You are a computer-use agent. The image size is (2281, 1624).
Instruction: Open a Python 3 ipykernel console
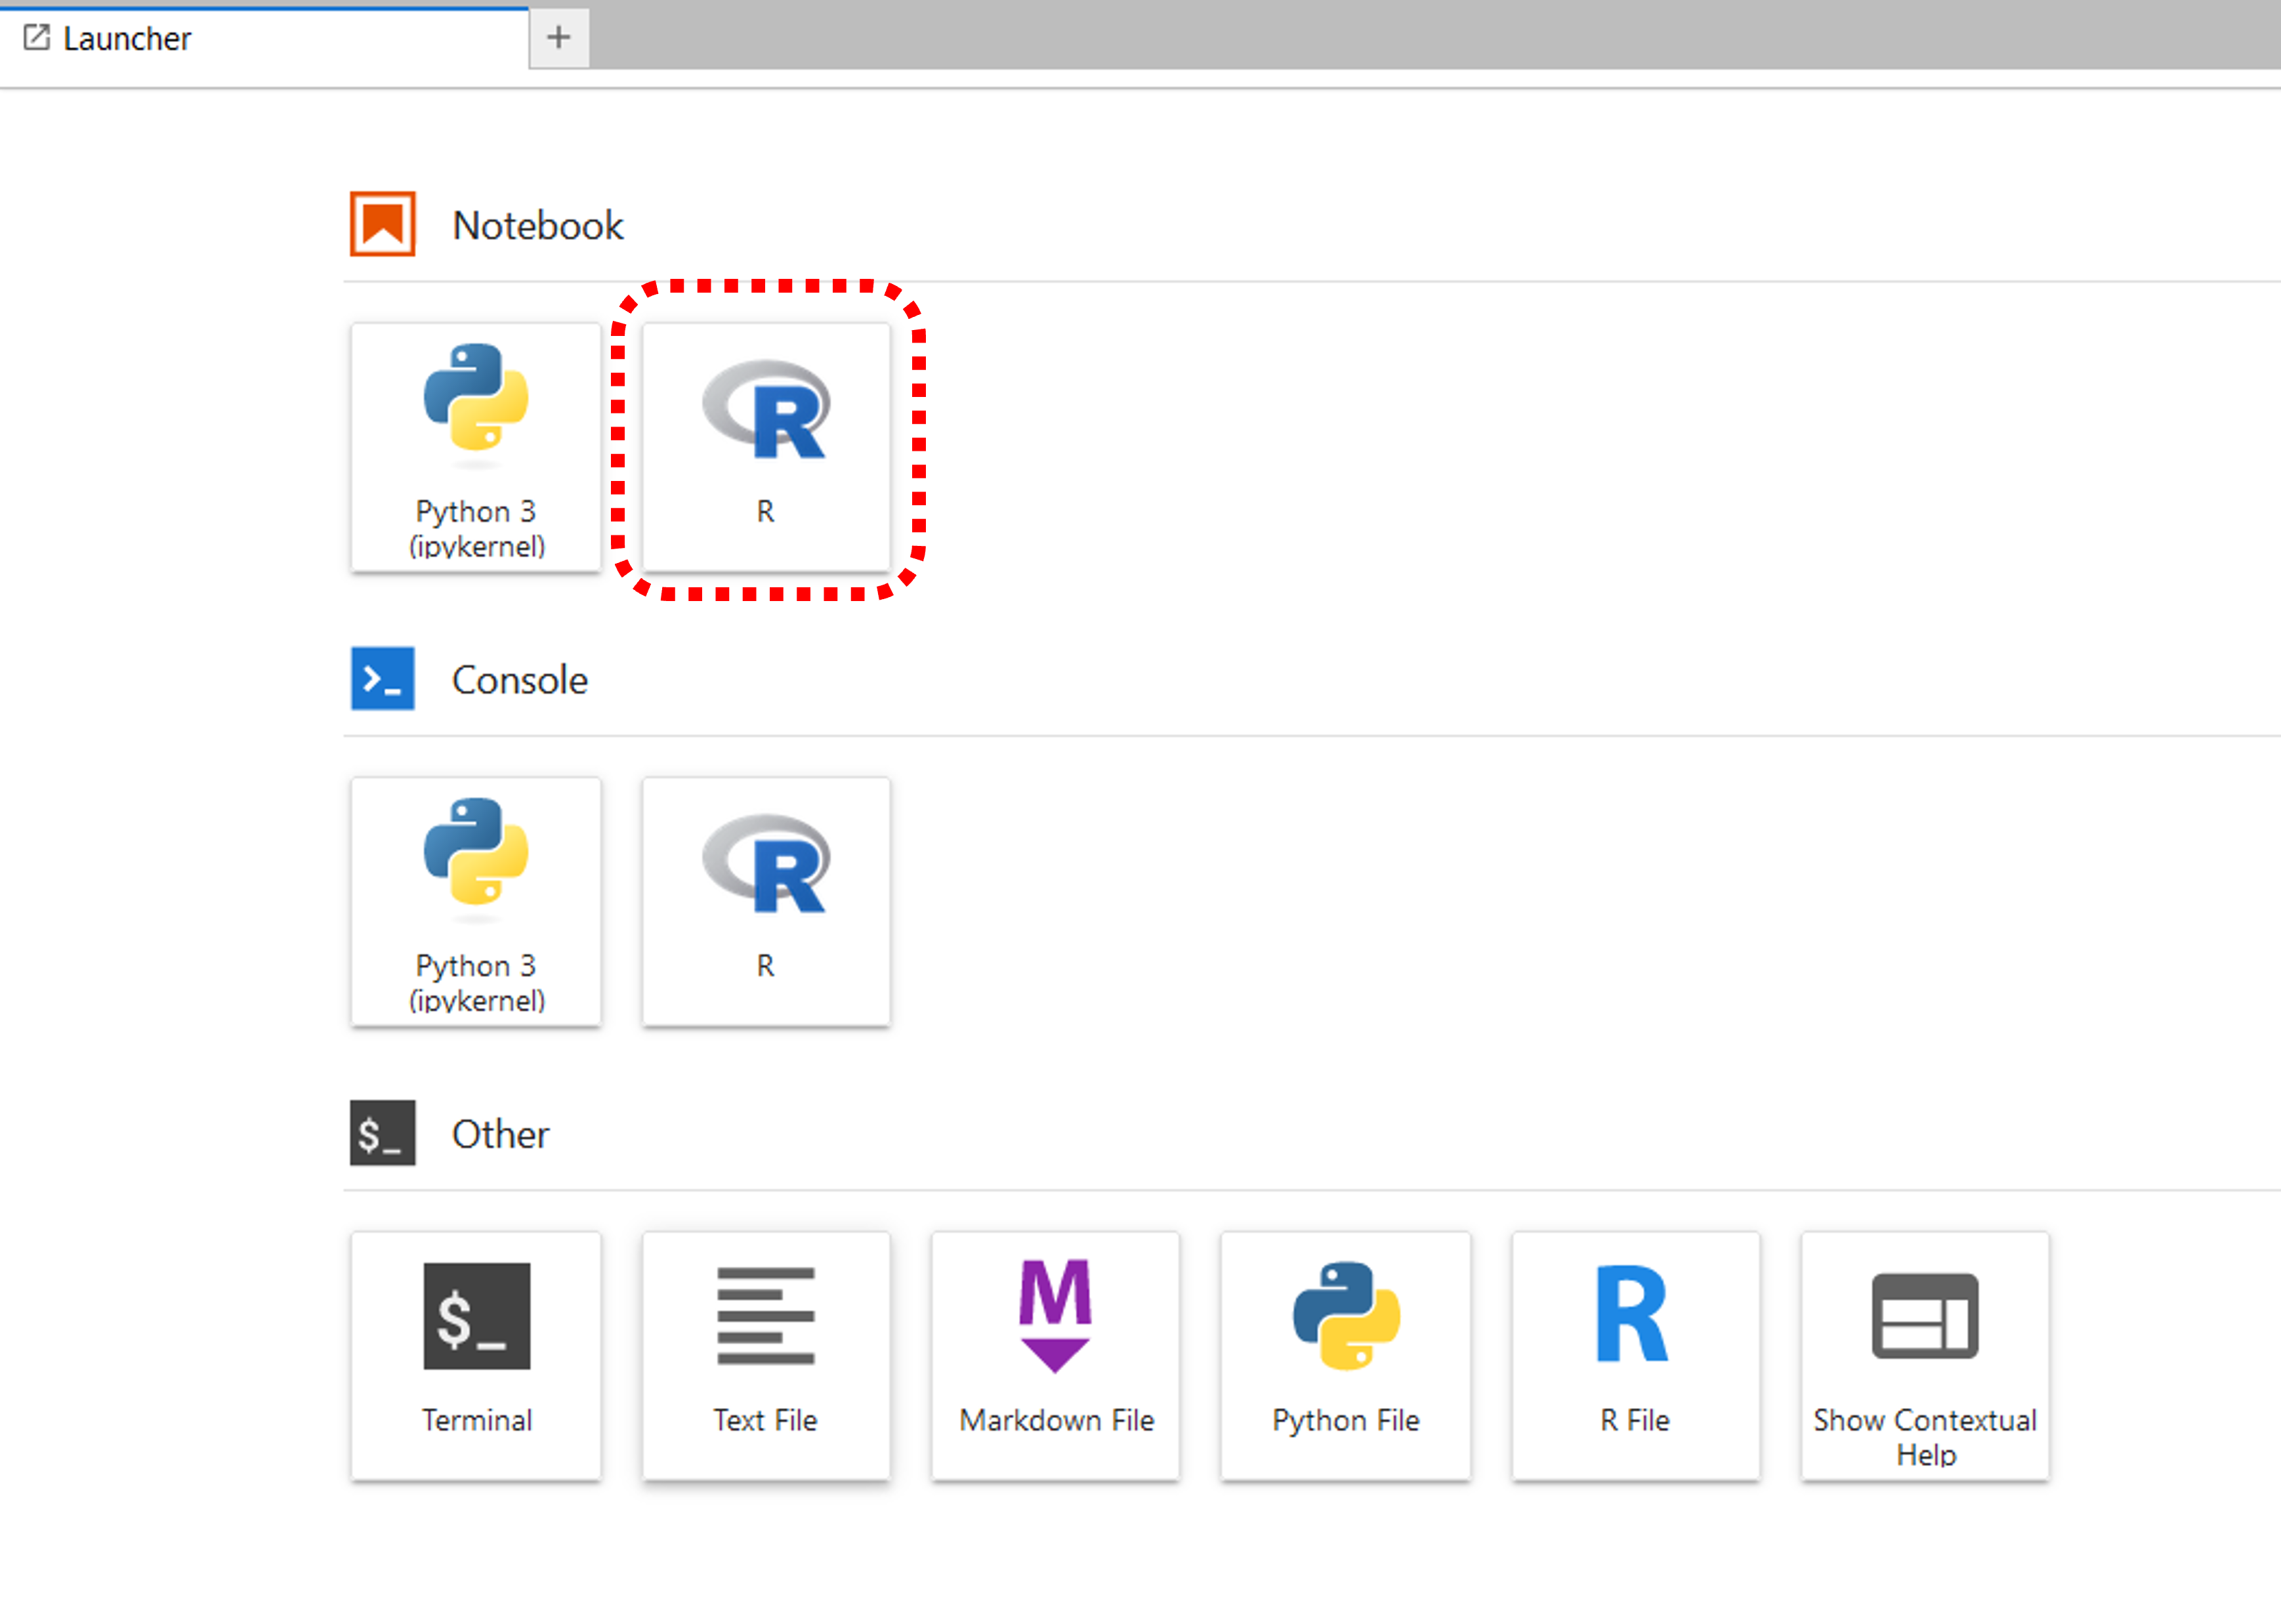coord(476,900)
